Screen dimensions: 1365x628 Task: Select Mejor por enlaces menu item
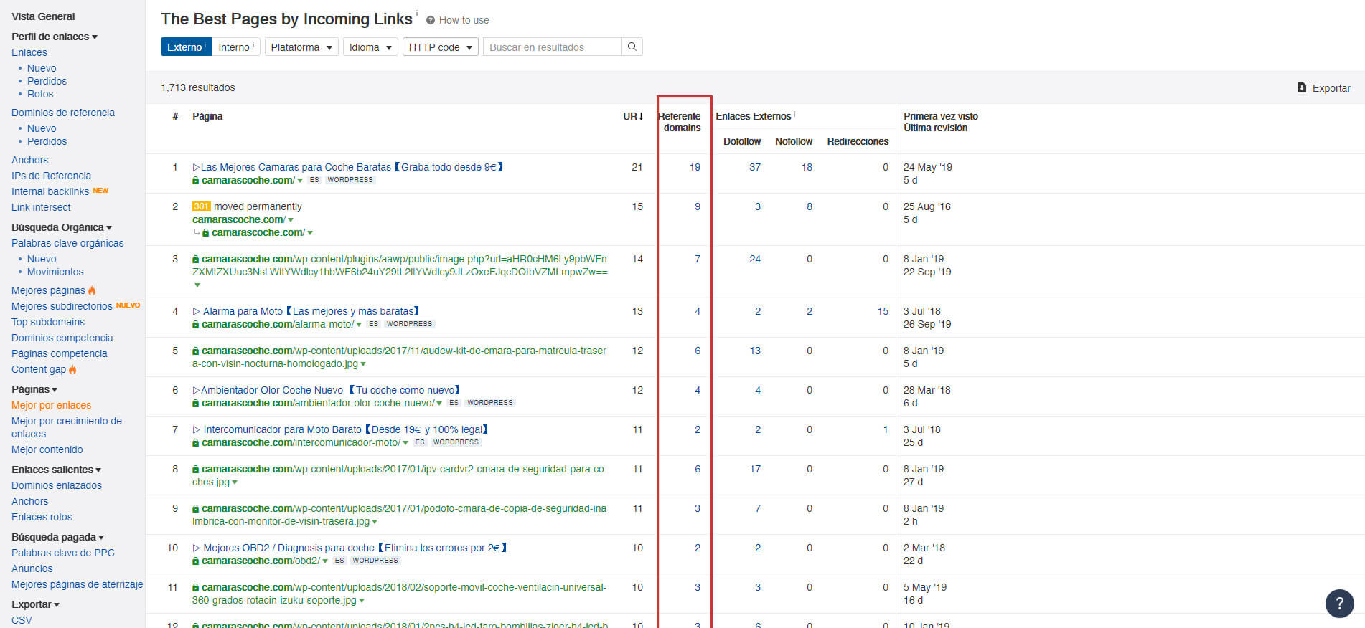52,405
